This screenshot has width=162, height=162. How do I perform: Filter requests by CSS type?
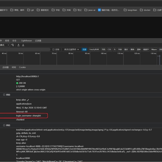tap(109, 50)
